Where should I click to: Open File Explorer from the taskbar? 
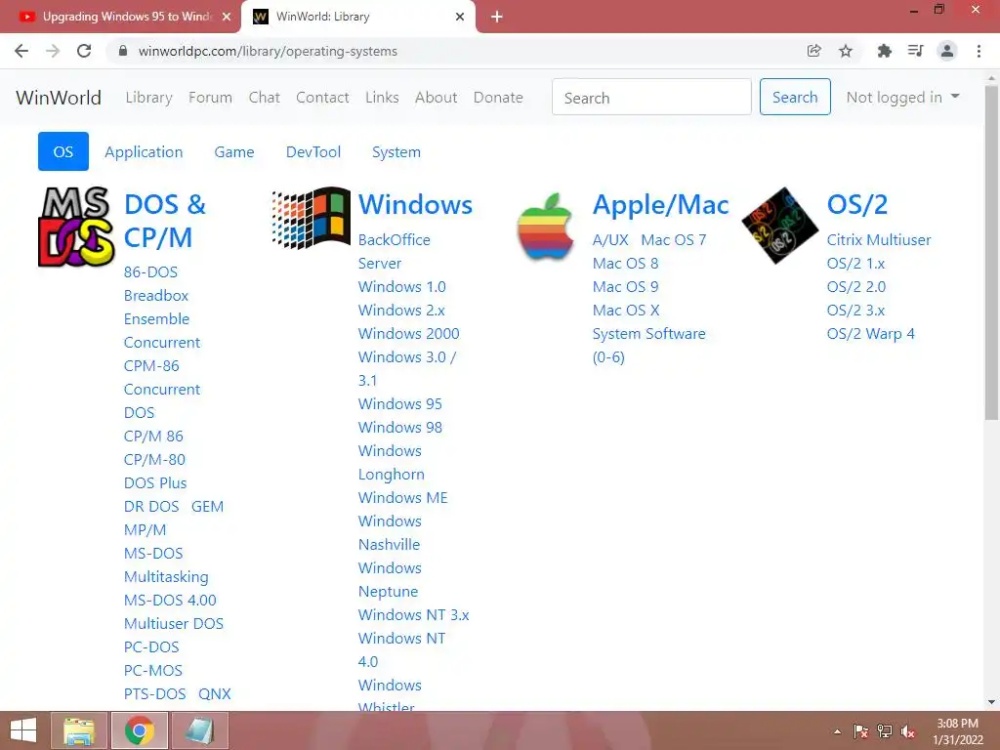(79, 730)
